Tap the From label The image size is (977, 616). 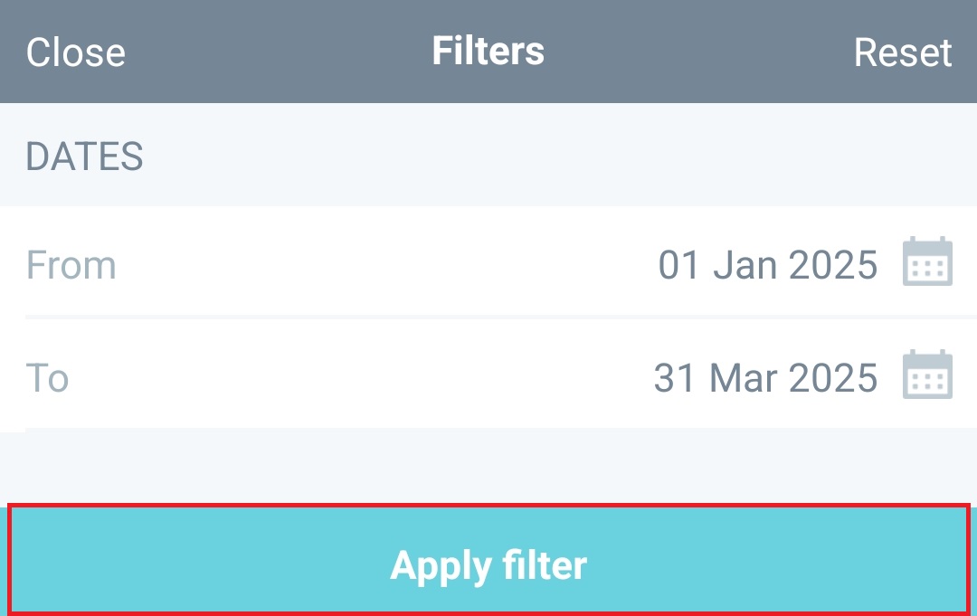click(x=71, y=265)
